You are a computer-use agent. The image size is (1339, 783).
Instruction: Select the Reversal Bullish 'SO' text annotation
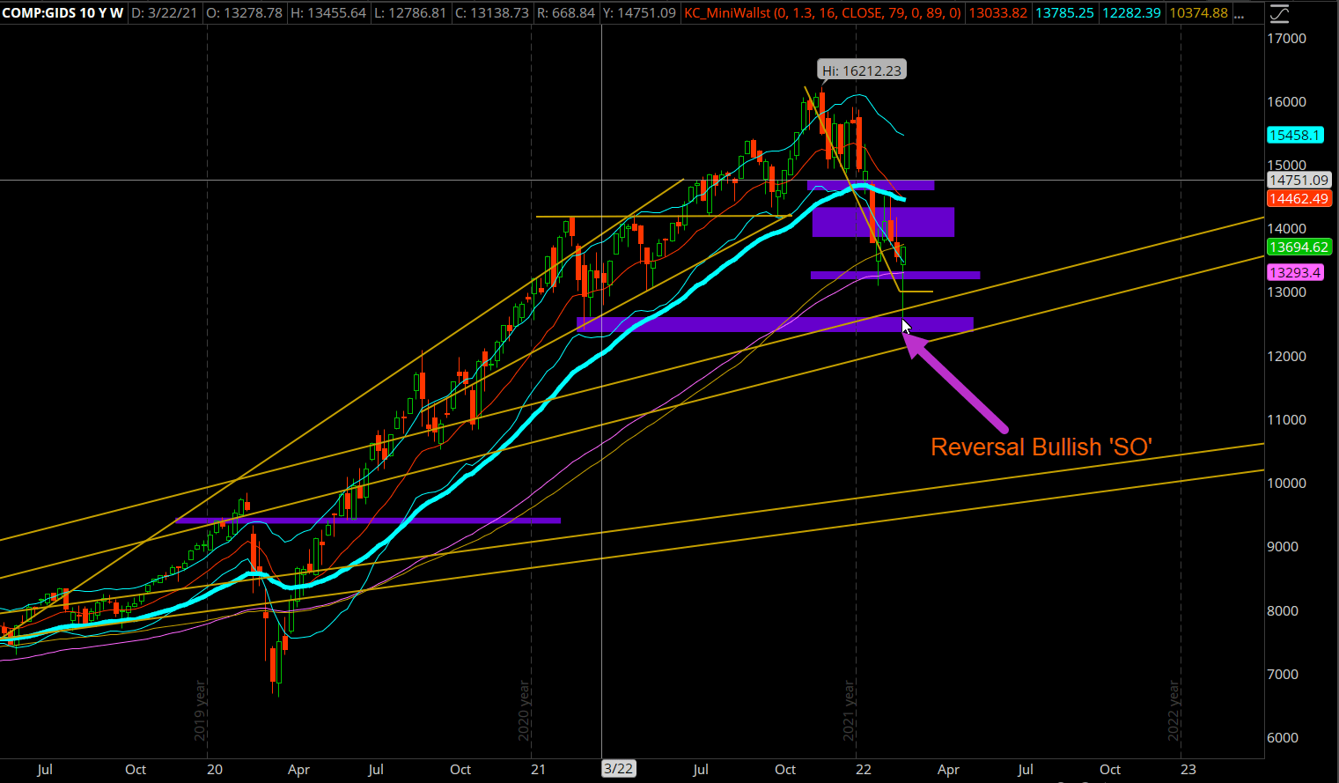tap(1041, 447)
